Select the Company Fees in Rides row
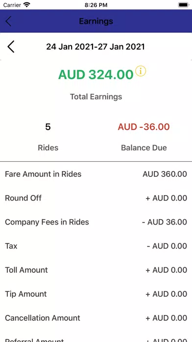Viewport: 192px width, 342px height. [96, 222]
